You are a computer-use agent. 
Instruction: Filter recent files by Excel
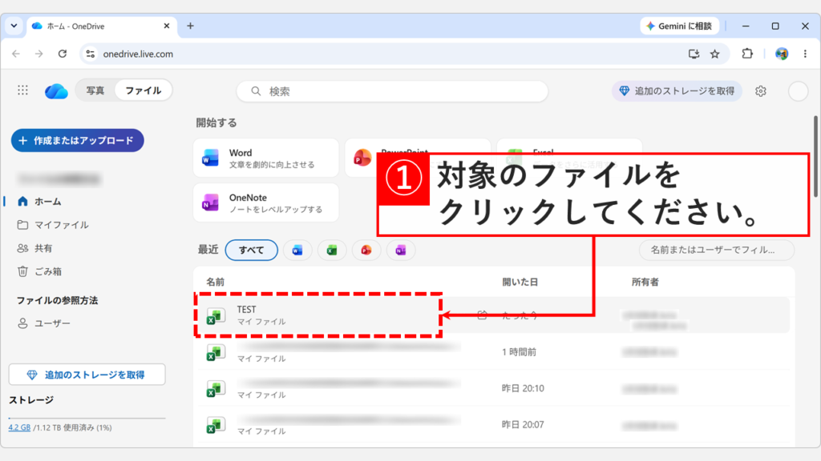pyautogui.click(x=332, y=251)
